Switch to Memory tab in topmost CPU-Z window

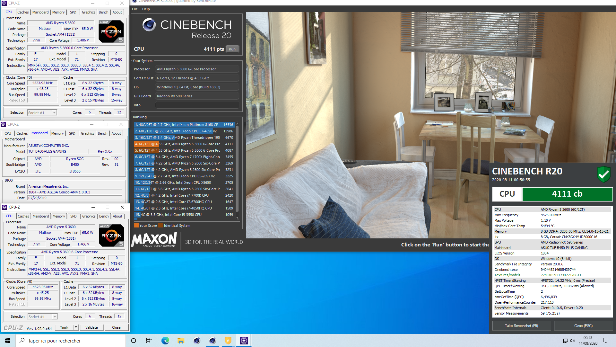click(x=58, y=12)
